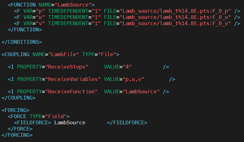Click the closing </CONDITIONS> tag
Viewport: 244px width, 142px height.
[x=22, y=42]
